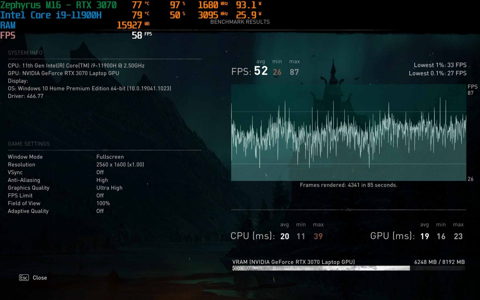Click the Adaptive Quality setting label
This screenshot has height=300, width=480.
[x=28, y=211]
